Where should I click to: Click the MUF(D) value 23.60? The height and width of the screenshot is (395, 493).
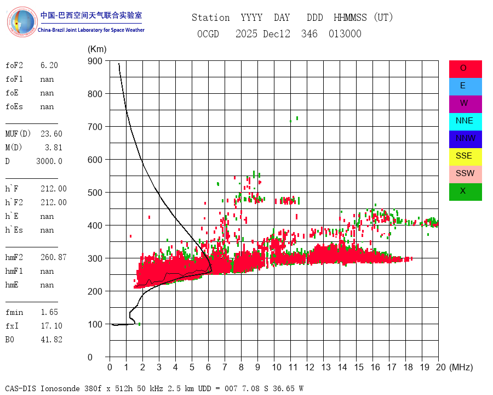click(x=51, y=134)
